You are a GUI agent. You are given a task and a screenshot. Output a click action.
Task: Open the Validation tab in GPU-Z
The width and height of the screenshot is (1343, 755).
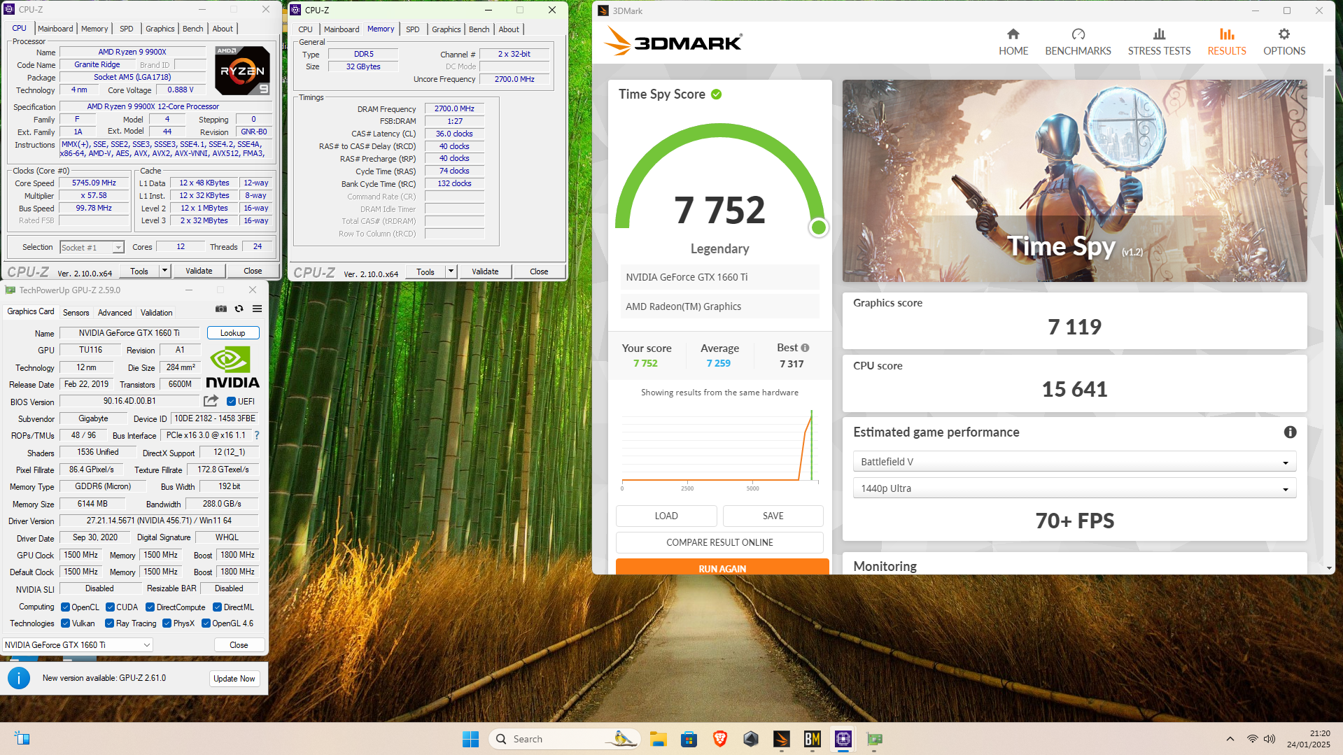click(156, 313)
